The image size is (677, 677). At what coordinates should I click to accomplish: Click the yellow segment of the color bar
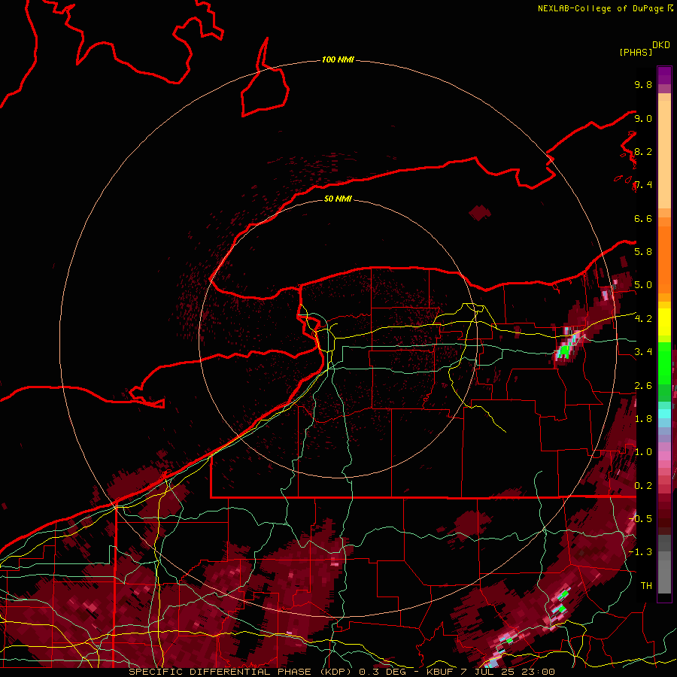point(664,322)
